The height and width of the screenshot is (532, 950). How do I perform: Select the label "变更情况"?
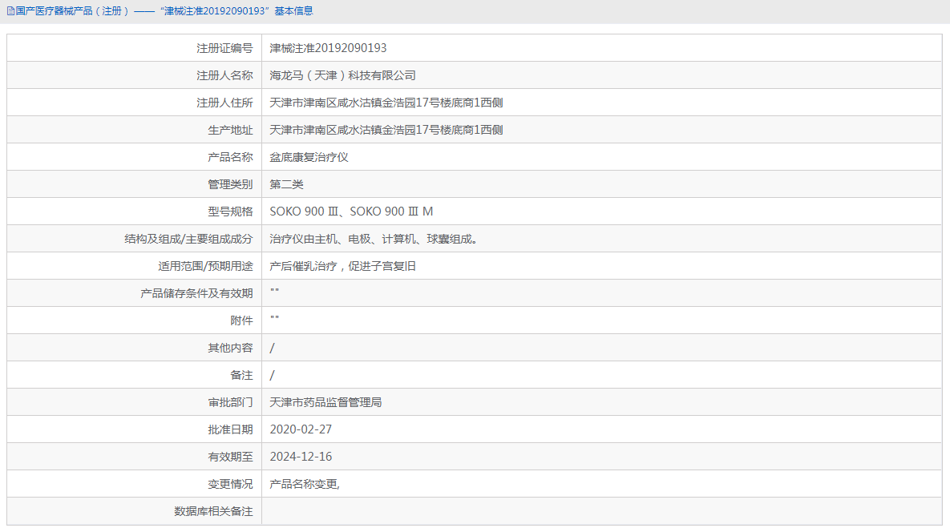coord(229,484)
